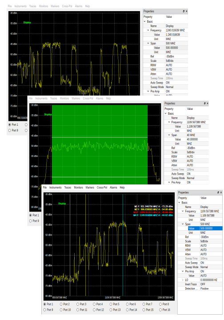The height and width of the screenshot is (320, 224).
Task: Select Port 9 in the middle window
Action: (30, 221)
